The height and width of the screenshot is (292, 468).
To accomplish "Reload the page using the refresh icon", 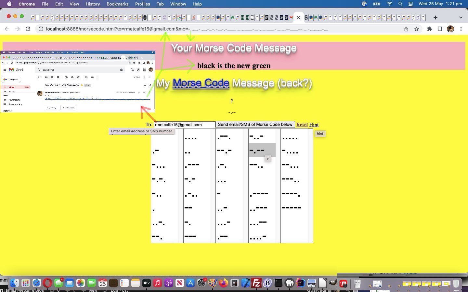I will pos(28,29).
